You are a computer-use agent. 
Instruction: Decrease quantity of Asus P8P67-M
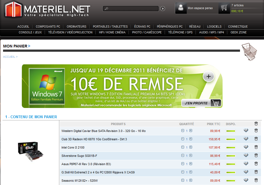pos(183,164)
